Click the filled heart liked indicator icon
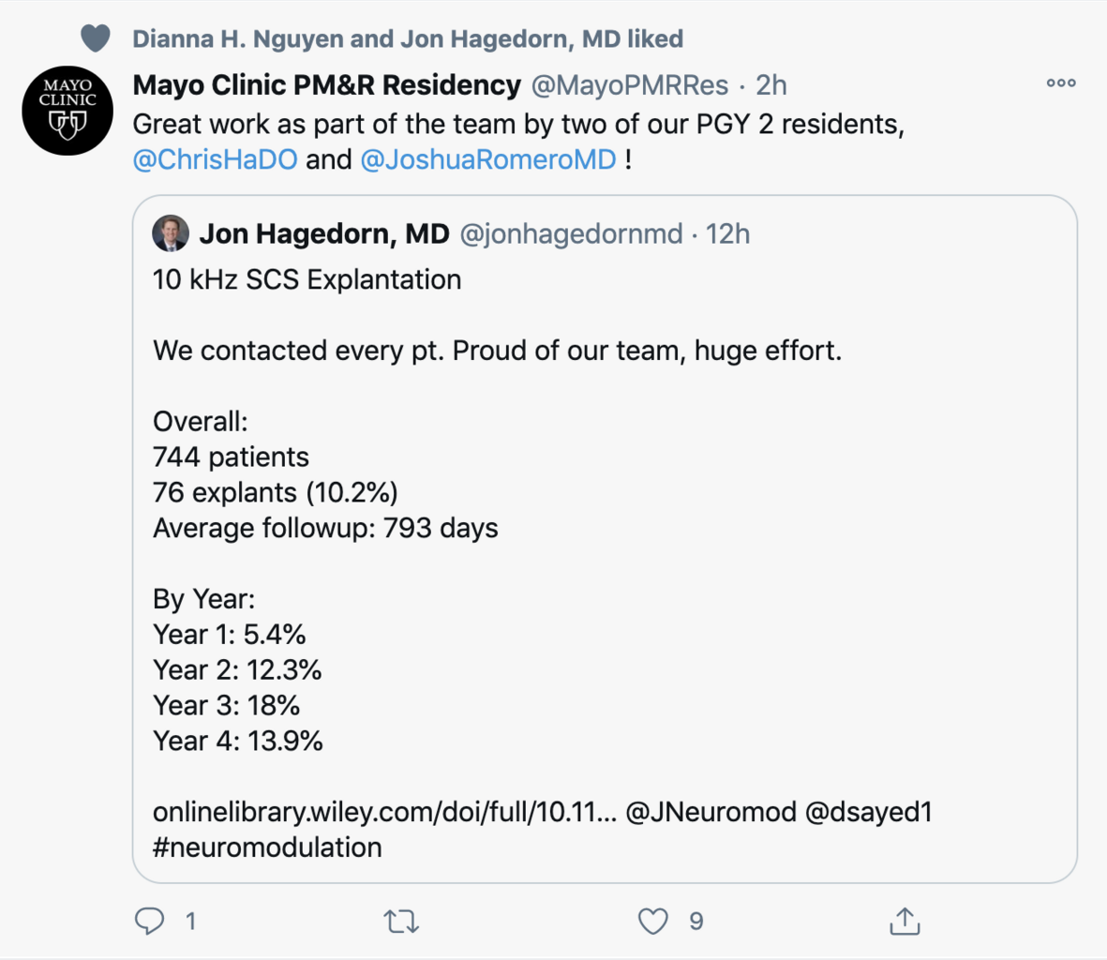 coord(96,38)
